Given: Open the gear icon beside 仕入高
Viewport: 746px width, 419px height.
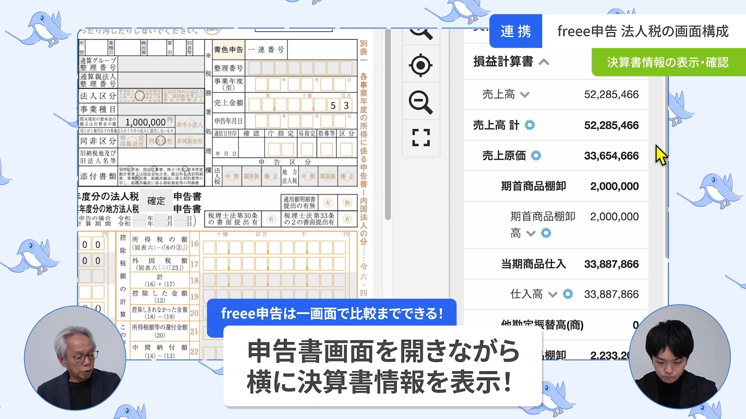Looking at the screenshot, I should 568,294.
